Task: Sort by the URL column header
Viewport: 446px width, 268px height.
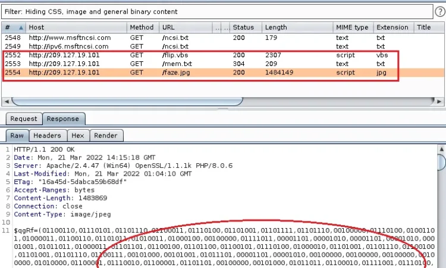Action: [x=186, y=27]
